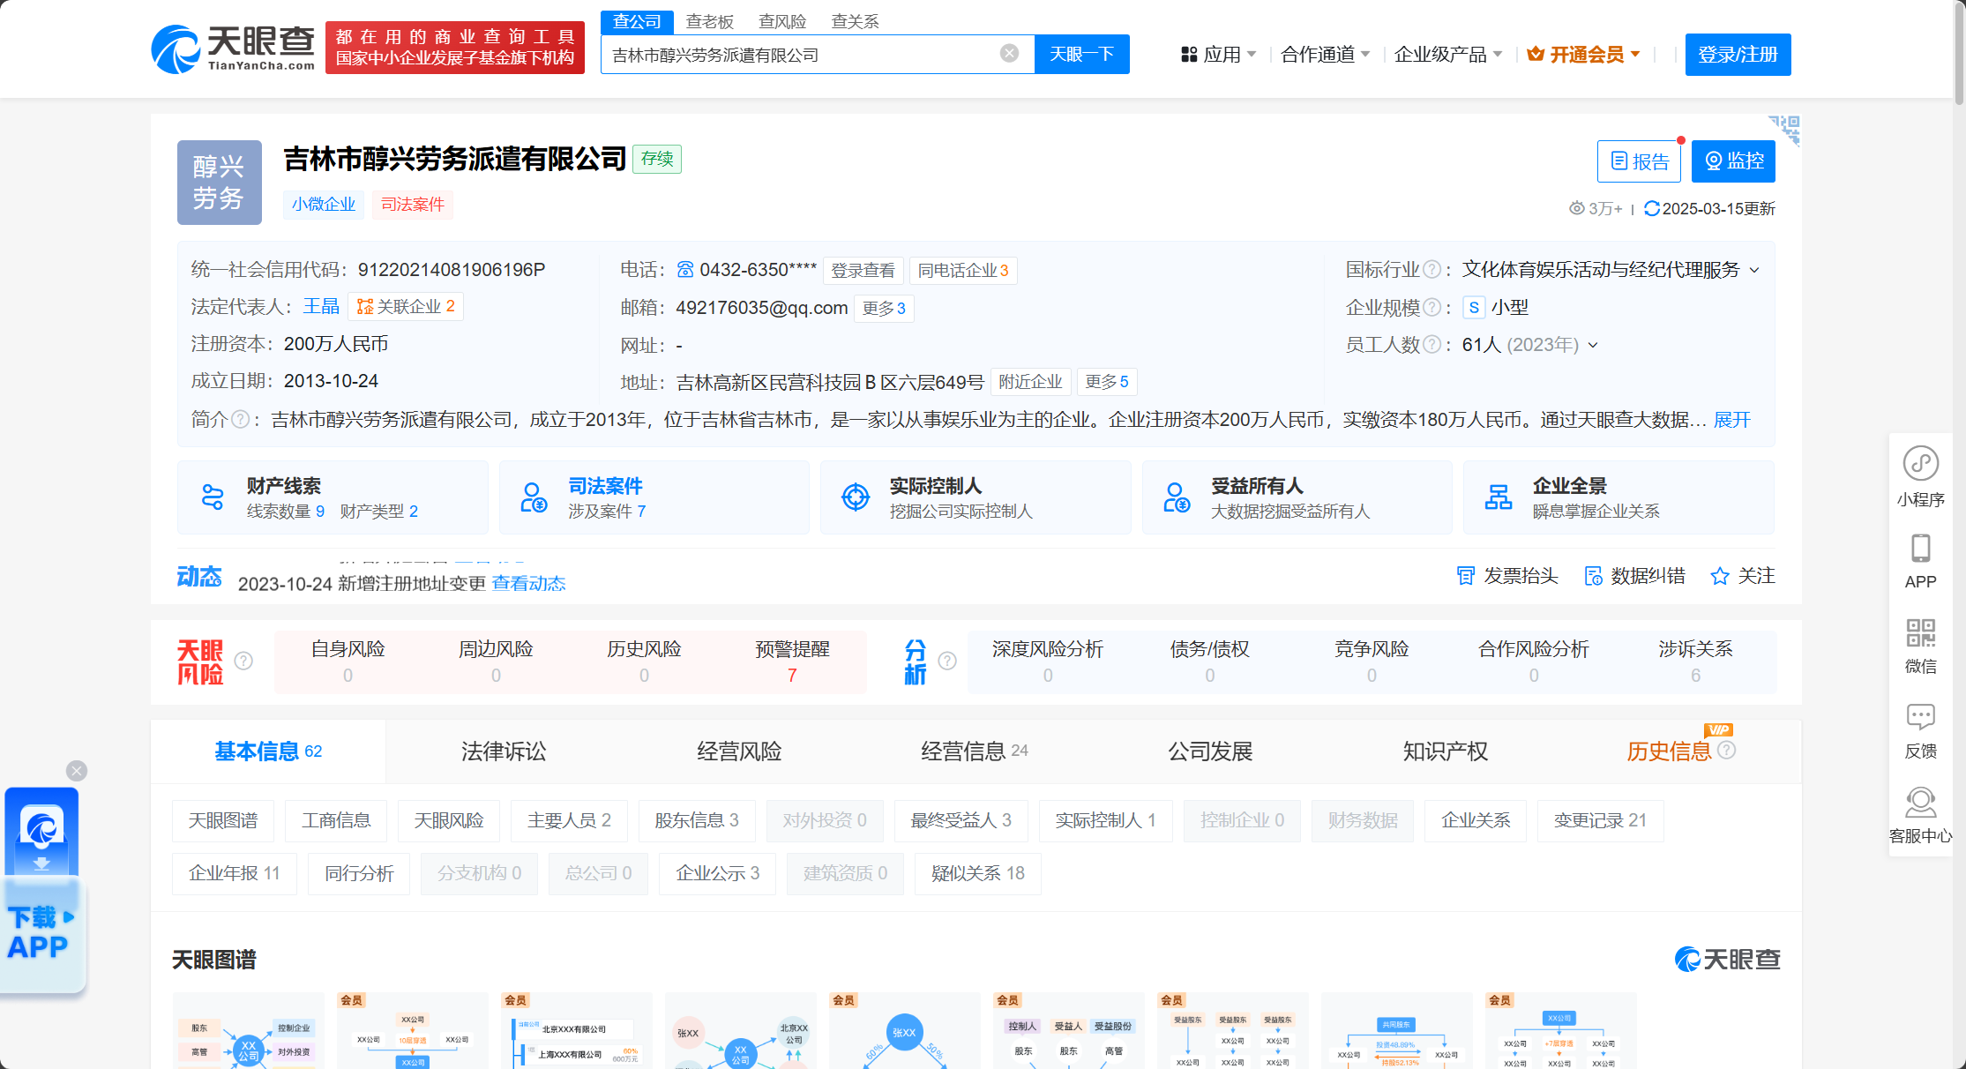Click the help icon beside 历史信息

(1727, 751)
